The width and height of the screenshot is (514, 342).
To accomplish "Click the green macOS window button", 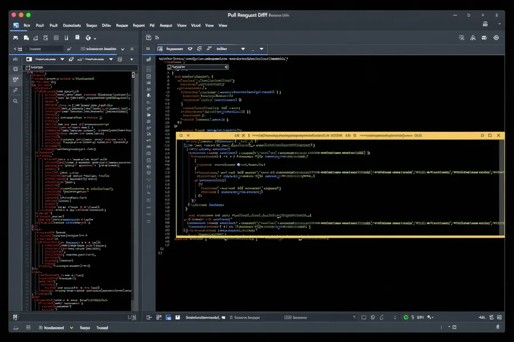I will pyautogui.click(x=29, y=15).
